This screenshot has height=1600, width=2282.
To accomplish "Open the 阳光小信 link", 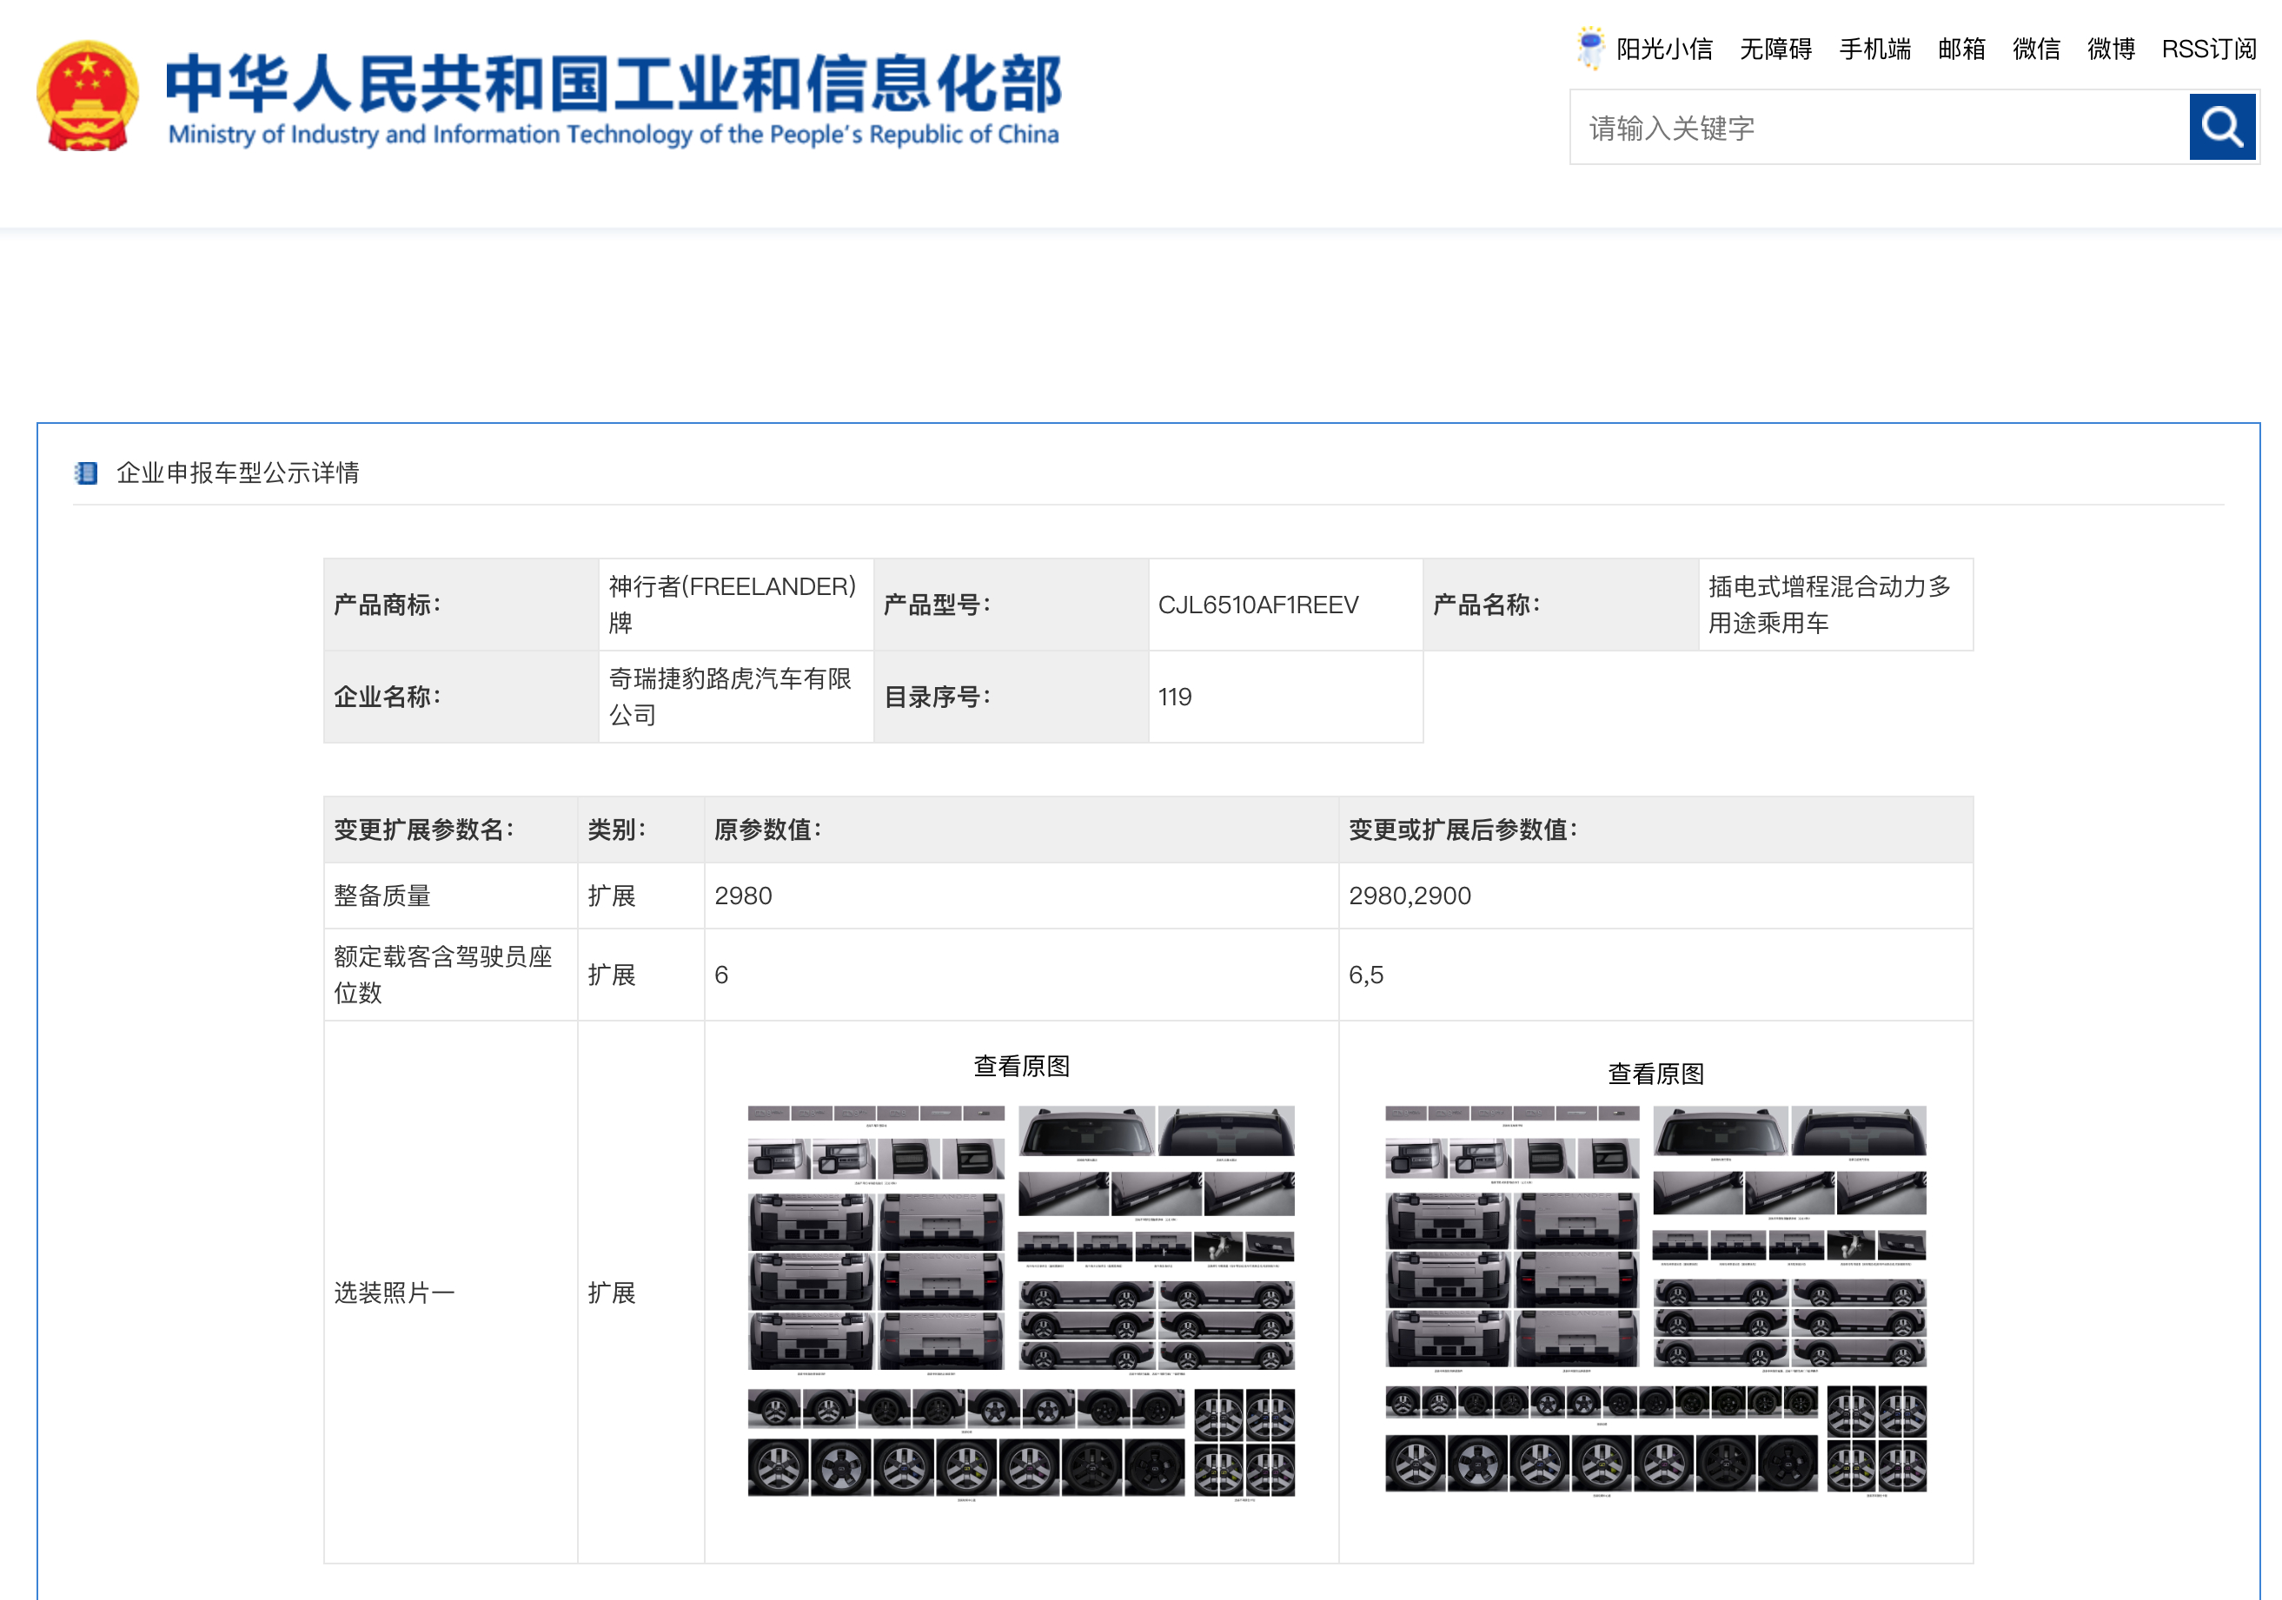I will point(1664,49).
